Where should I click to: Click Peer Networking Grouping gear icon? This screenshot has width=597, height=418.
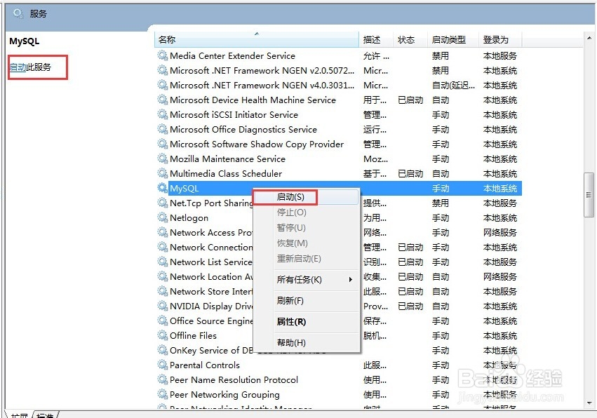point(163,394)
